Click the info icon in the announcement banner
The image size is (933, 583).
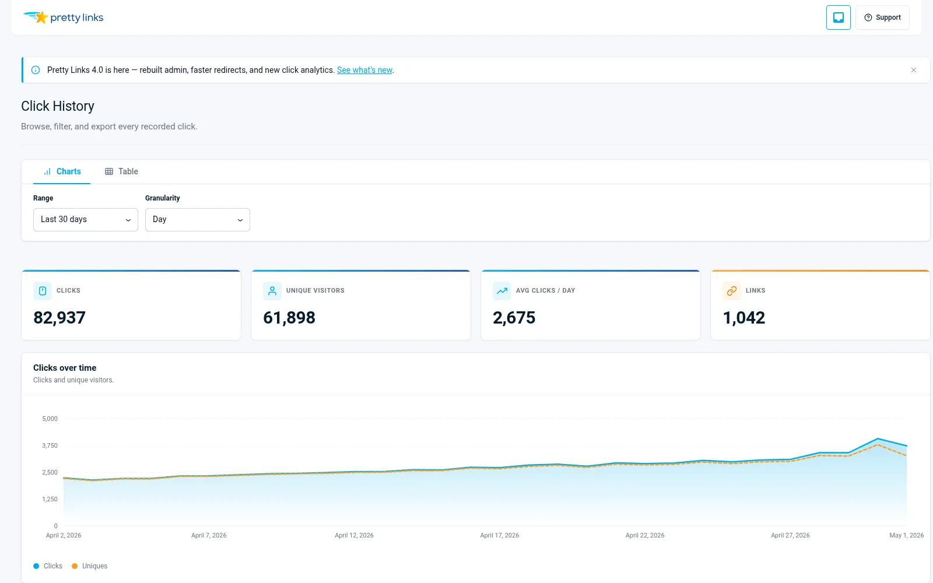tap(36, 70)
